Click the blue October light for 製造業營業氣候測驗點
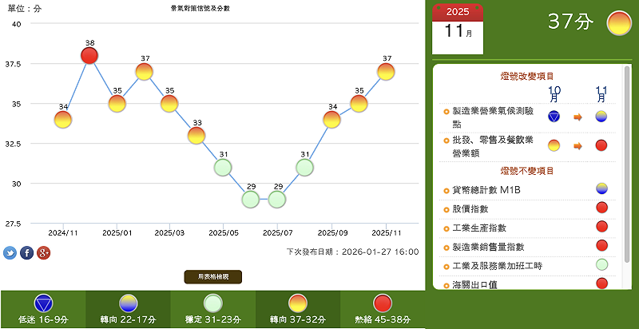The image size is (639, 329). [x=554, y=117]
